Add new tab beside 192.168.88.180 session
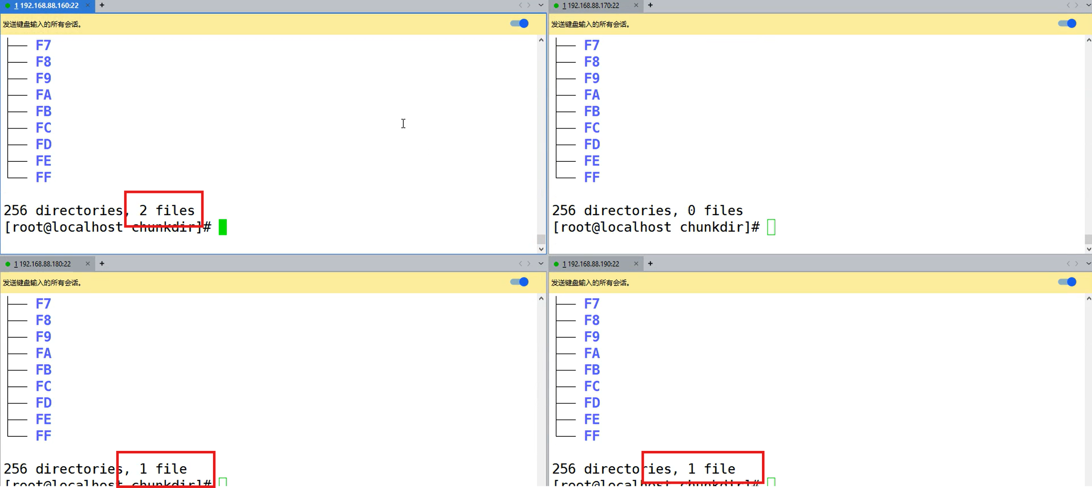1092x488 pixels. [102, 263]
